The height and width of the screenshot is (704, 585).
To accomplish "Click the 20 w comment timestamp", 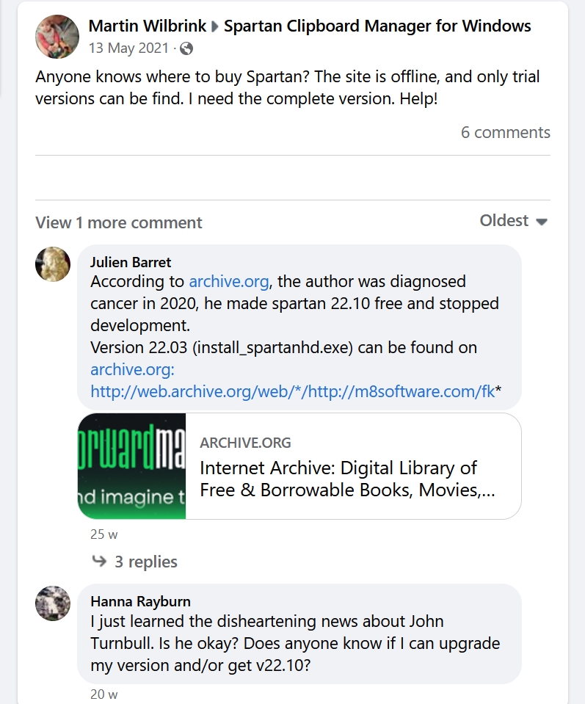I will pos(103,694).
